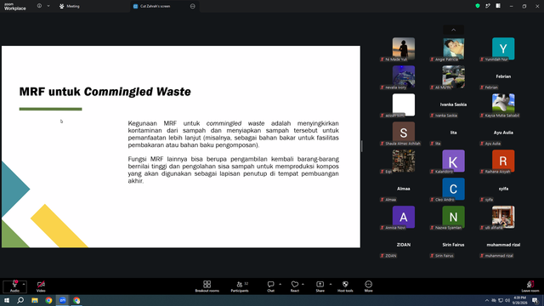
Task: Click the green encryption shield icon
Action: click(x=478, y=6)
